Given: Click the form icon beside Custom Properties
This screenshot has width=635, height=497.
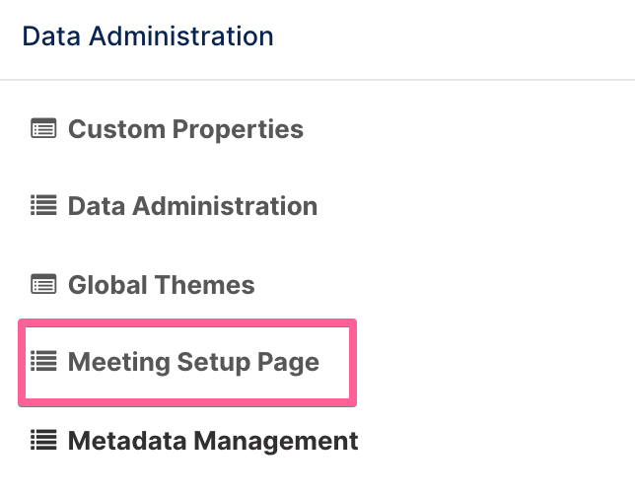Looking at the screenshot, I should click(x=43, y=128).
